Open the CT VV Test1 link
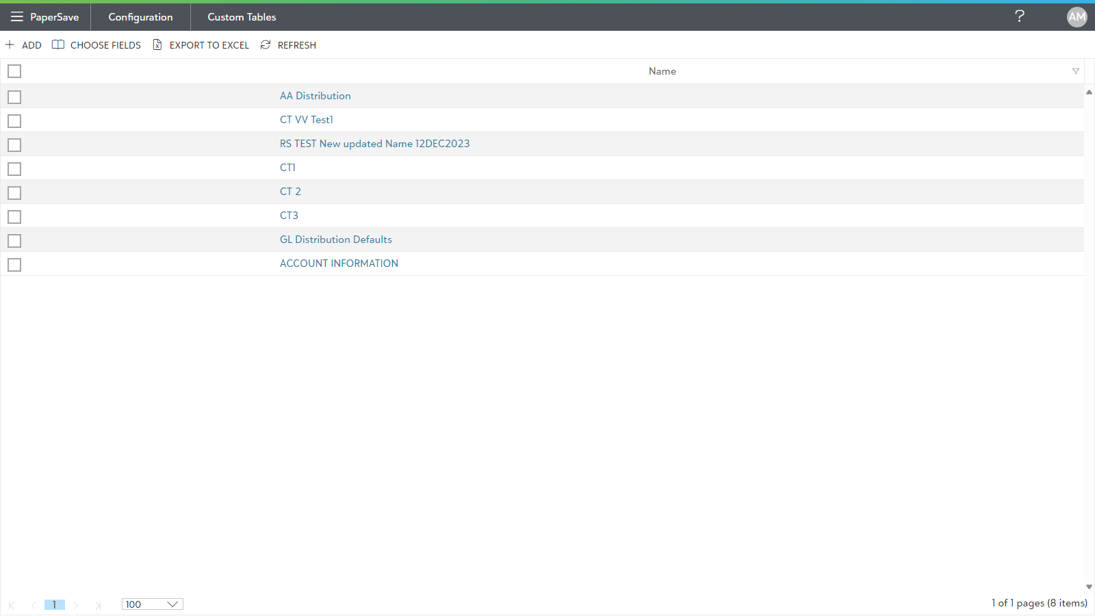The height and width of the screenshot is (616, 1095). [306, 120]
